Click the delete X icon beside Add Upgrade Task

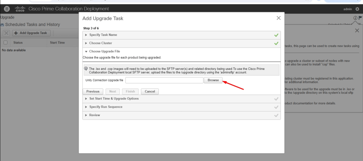coord(6,33)
